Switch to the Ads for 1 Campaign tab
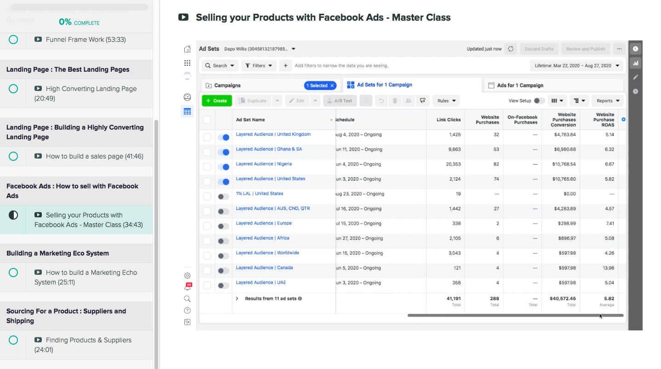 pyautogui.click(x=520, y=85)
